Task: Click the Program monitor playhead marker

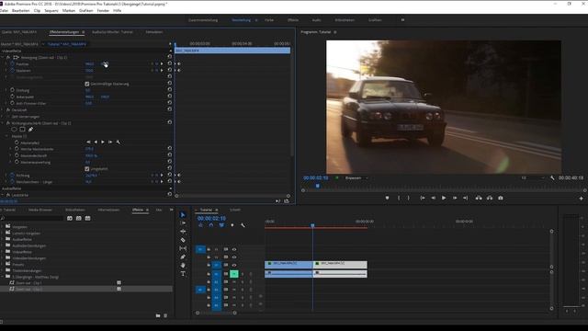Action: pyautogui.click(x=317, y=186)
